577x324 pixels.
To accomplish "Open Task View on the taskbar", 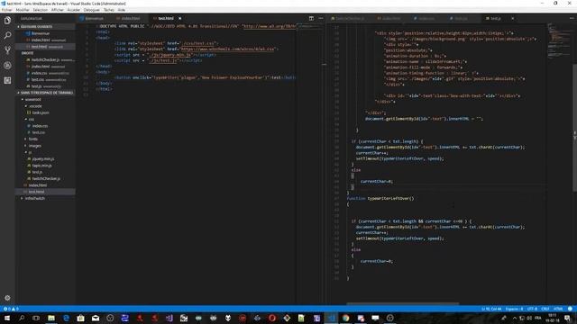I will (x=36, y=318).
